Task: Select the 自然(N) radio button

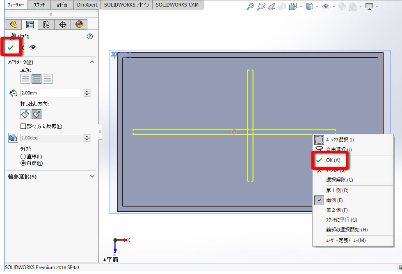Action: tap(23, 163)
